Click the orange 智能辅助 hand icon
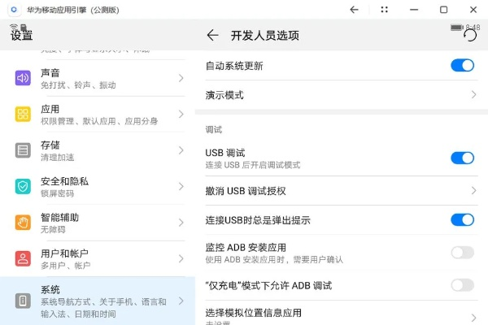Screen dimensions: 488x325 [x=23, y=222]
